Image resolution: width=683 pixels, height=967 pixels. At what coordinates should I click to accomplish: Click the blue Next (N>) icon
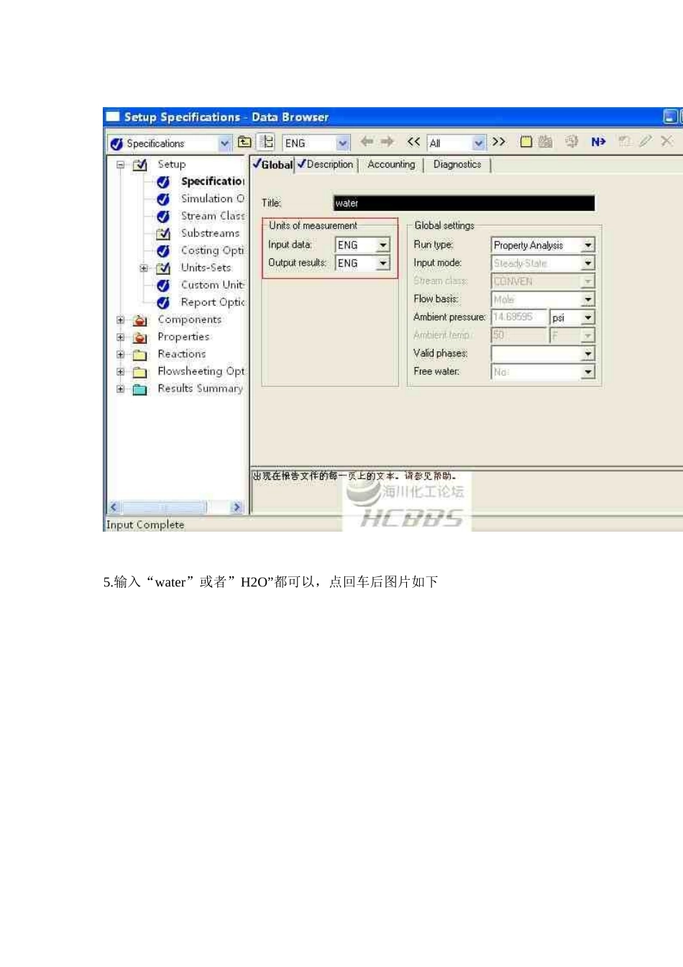(x=598, y=142)
